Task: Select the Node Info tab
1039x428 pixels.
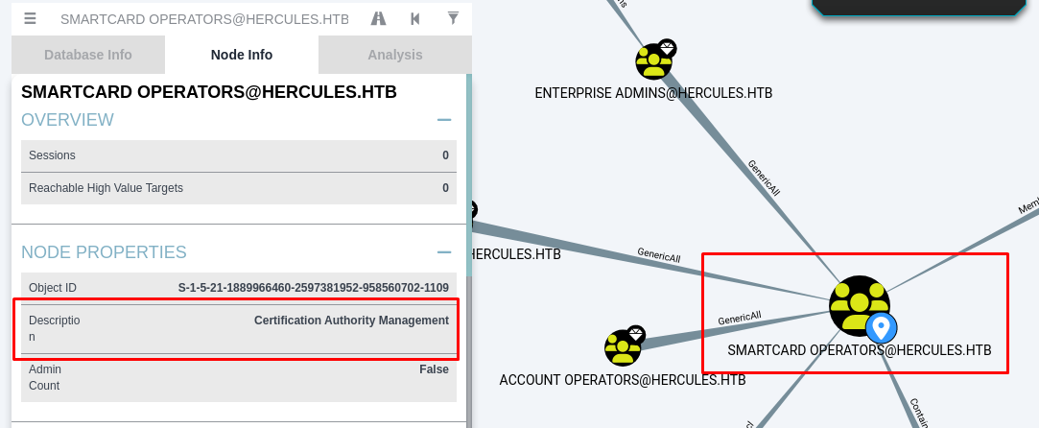Action: click(x=242, y=55)
